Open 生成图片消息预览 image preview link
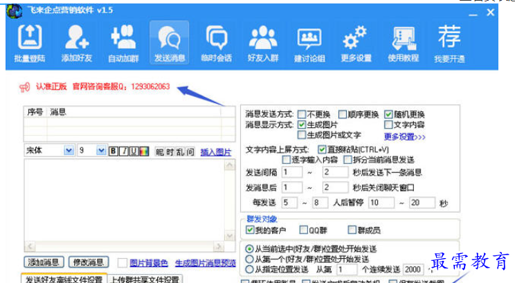Screen dimensions: 515x283 coord(206,263)
